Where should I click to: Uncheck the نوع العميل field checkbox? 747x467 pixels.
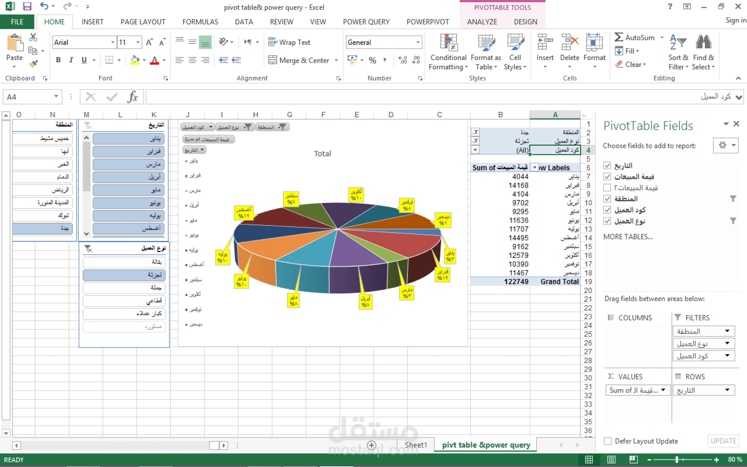tap(607, 221)
